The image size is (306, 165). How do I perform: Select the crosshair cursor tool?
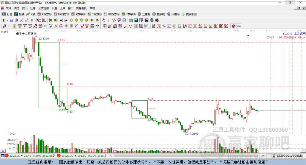click(109, 20)
